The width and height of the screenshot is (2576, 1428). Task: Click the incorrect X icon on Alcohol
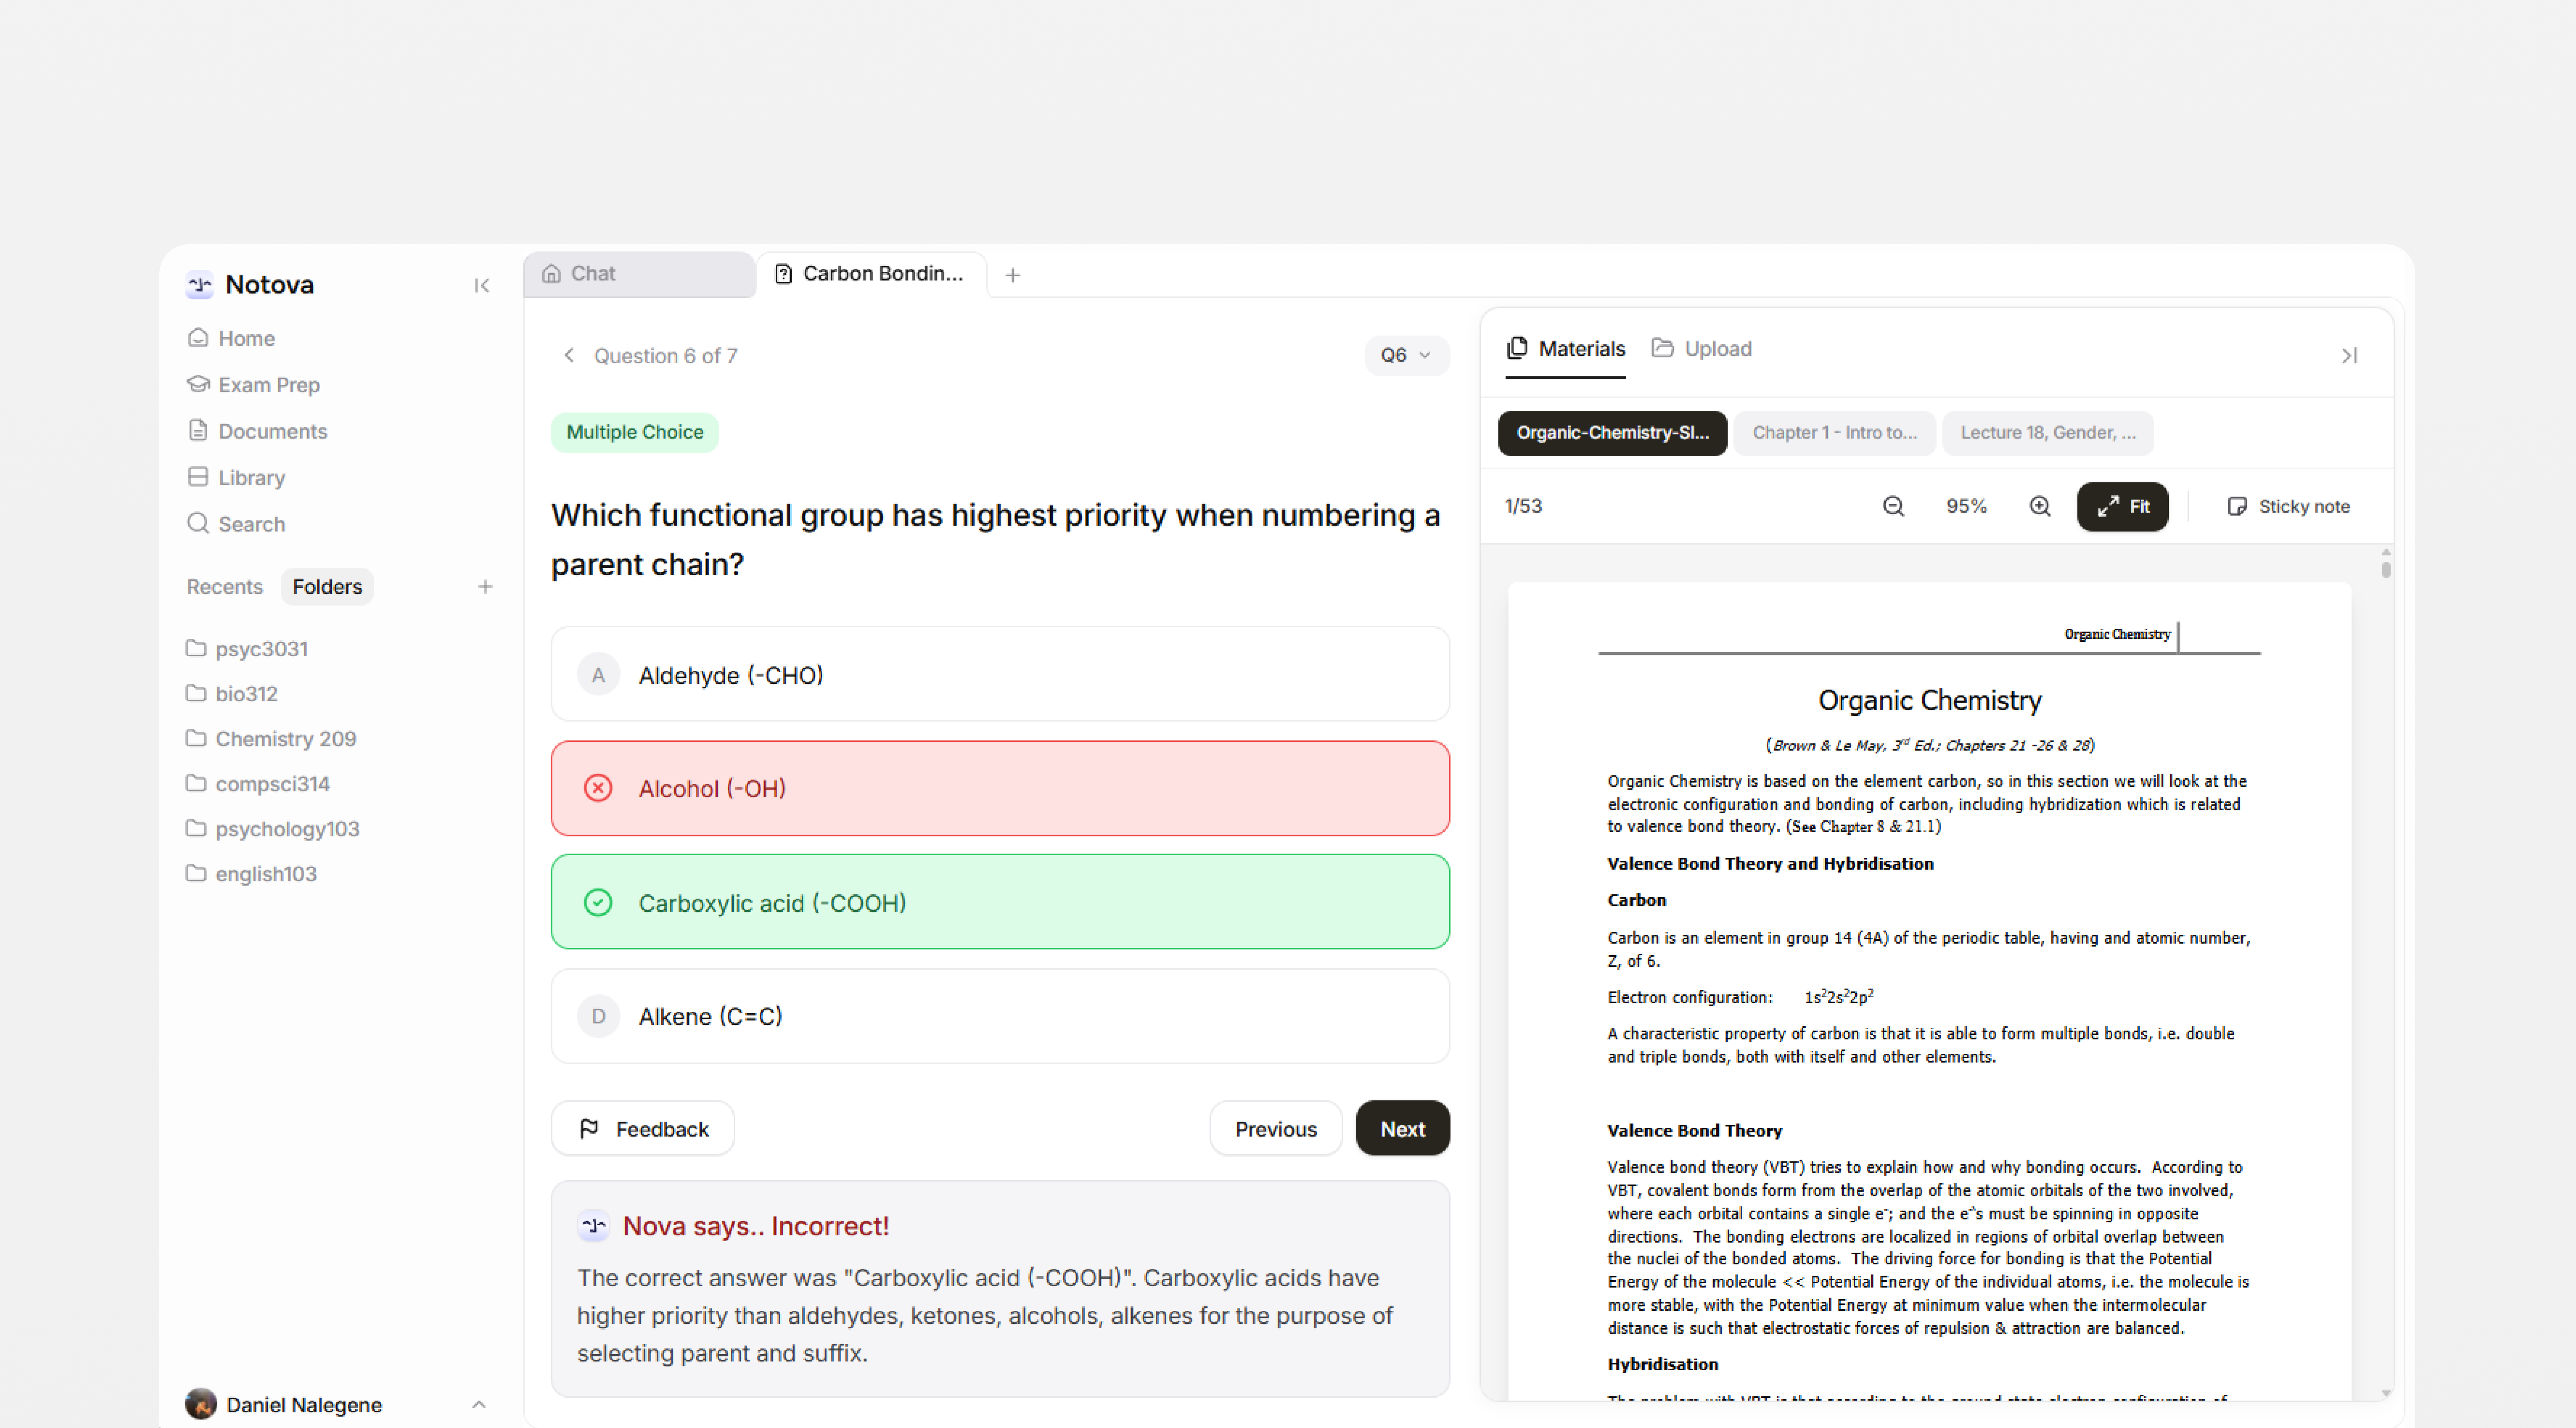tap(598, 789)
